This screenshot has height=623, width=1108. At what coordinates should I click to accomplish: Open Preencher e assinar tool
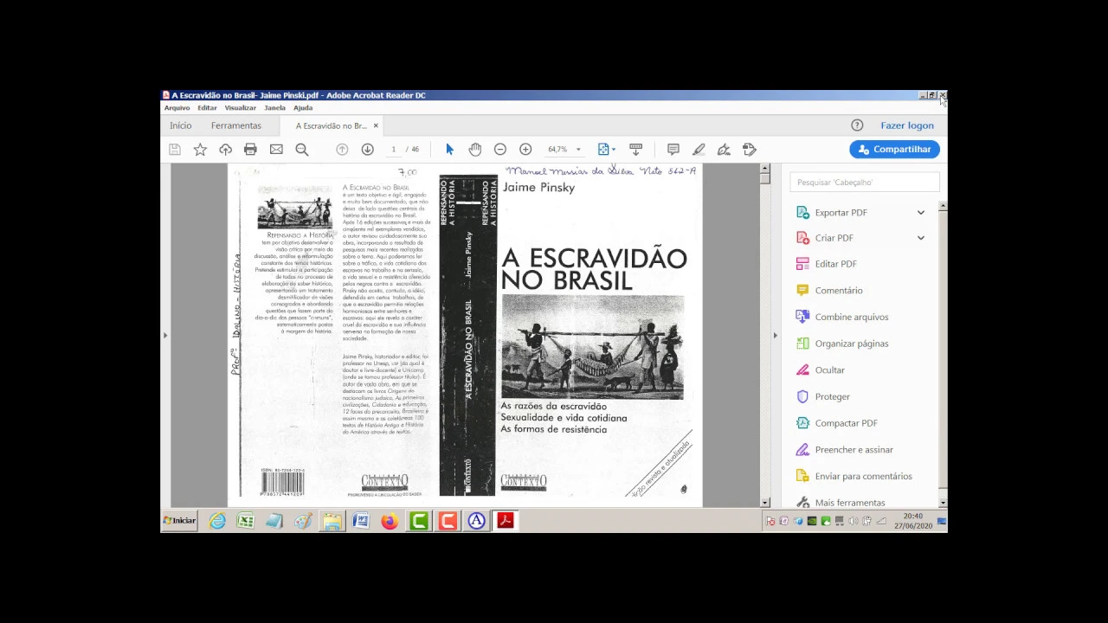854,450
